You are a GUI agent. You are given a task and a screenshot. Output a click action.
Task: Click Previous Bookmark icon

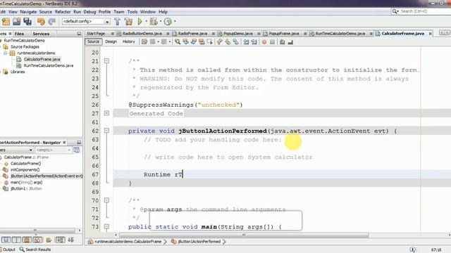(220, 42)
